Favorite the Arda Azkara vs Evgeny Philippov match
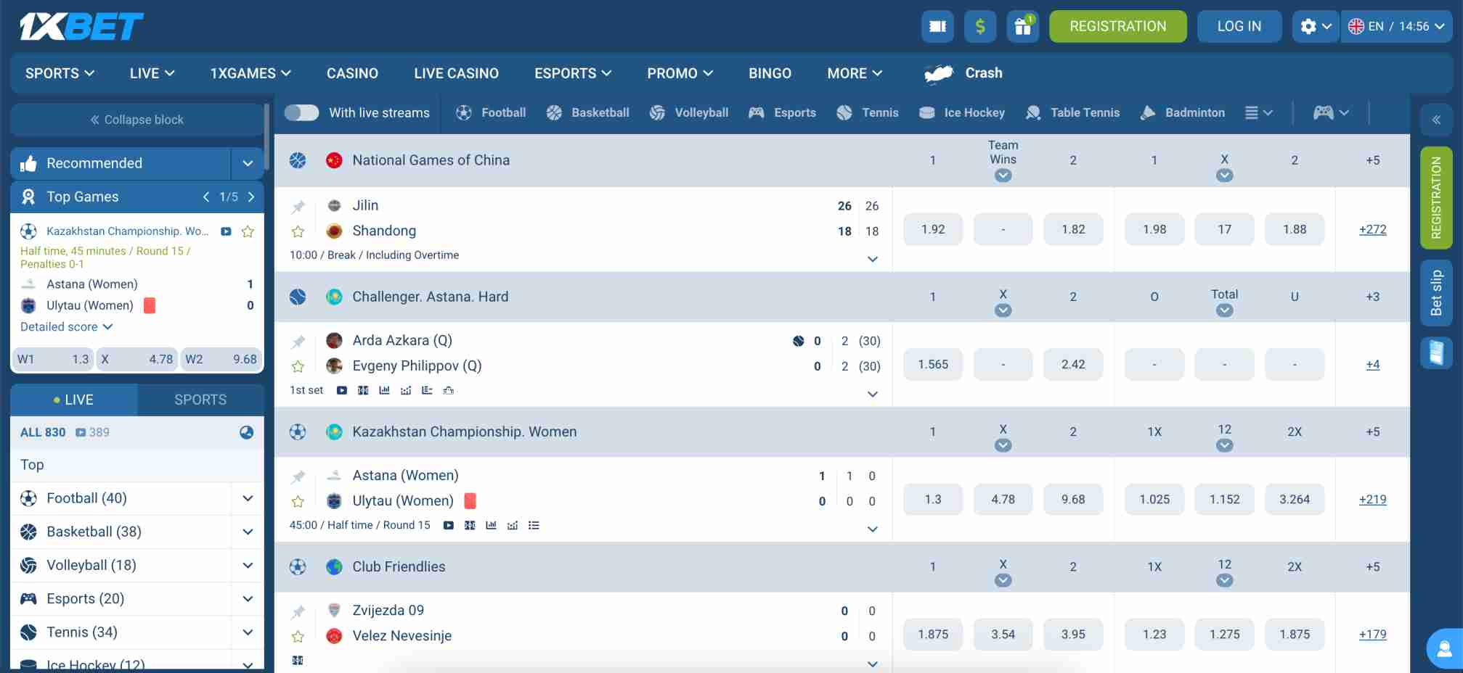The image size is (1463, 673). (x=298, y=367)
